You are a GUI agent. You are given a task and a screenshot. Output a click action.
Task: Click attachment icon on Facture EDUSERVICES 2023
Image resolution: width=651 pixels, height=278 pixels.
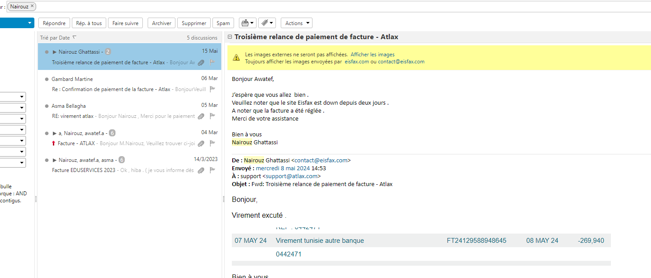click(201, 170)
